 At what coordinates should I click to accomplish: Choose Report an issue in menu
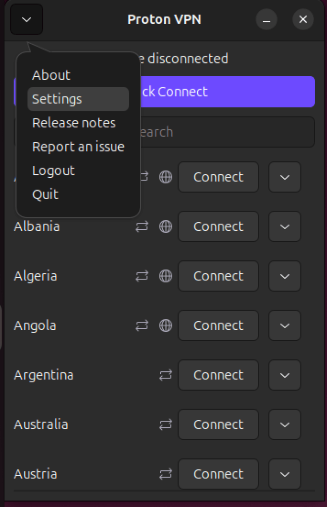[x=78, y=147]
